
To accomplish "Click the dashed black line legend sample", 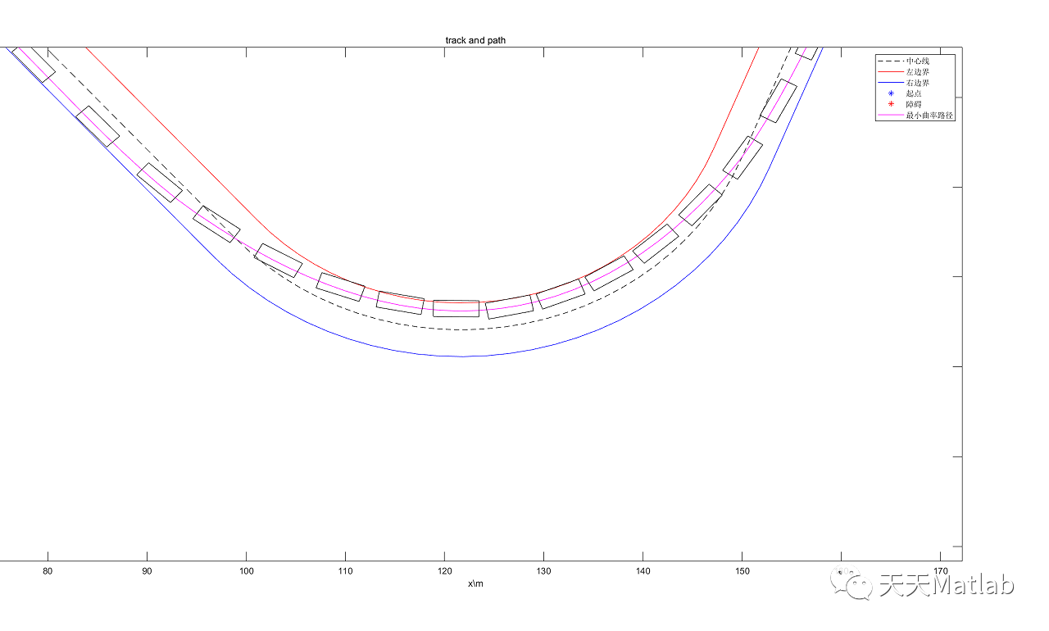I will click(891, 61).
